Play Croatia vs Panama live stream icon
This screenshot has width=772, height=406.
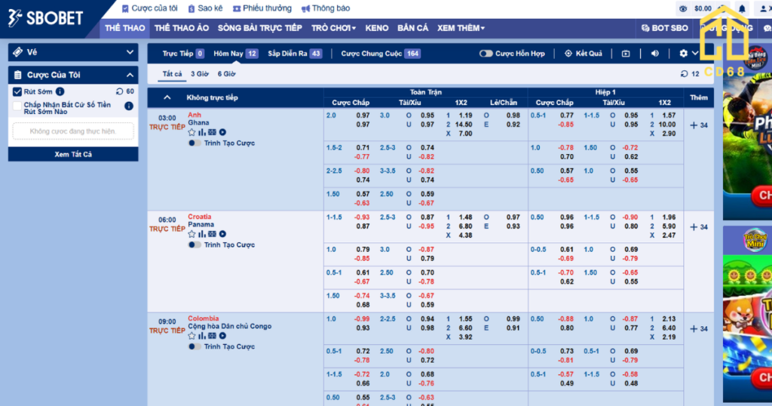click(222, 234)
